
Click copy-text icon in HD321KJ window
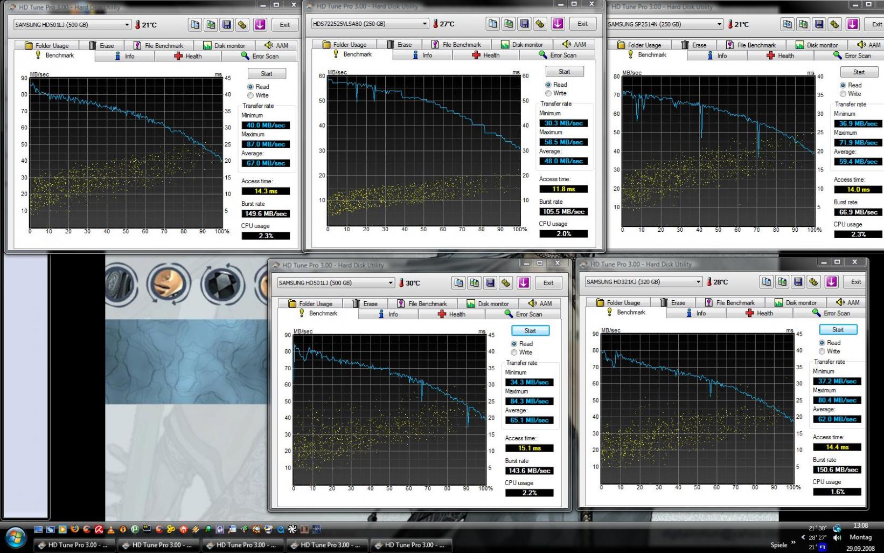[x=767, y=282]
